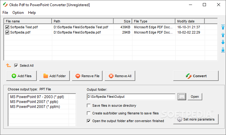Click the Add Folder button
The height and width of the screenshot is (135, 226).
point(54,76)
